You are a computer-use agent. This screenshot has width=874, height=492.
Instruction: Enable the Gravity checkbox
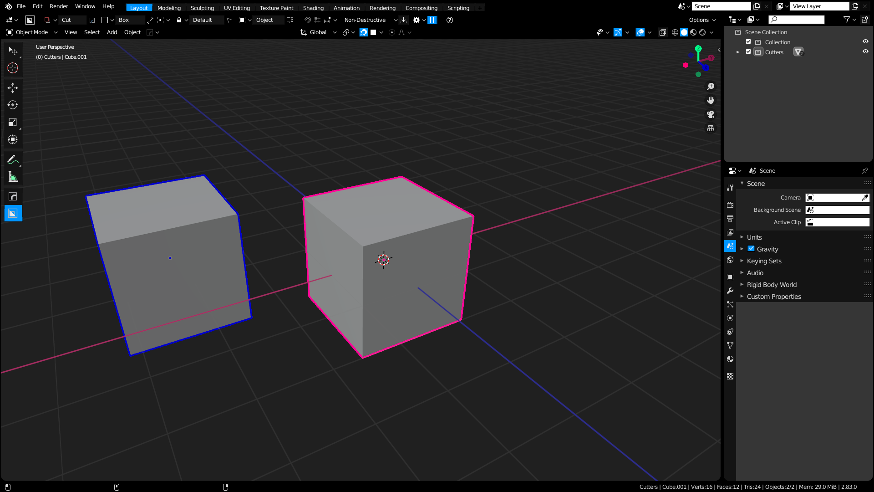[751, 249]
